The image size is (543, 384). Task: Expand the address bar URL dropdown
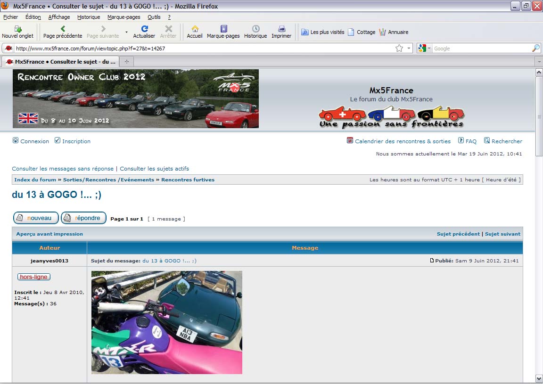[409, 48]
